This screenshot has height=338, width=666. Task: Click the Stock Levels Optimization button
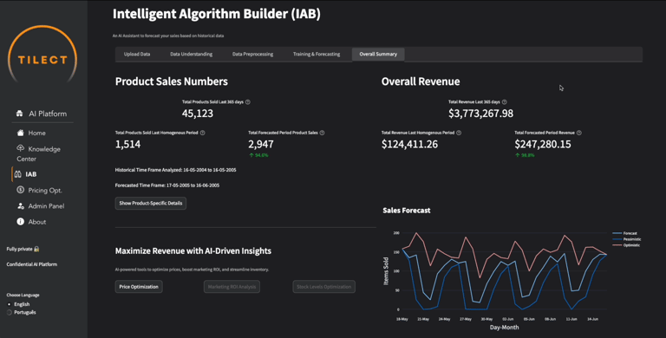(323, 287)
